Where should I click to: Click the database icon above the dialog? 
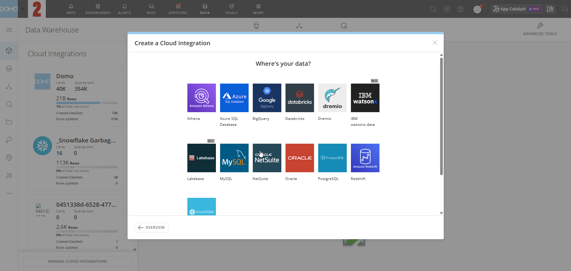(256, 26)
